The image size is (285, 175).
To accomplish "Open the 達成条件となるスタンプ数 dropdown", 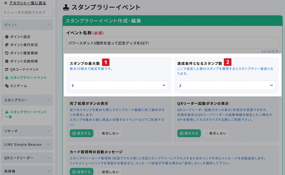I will 226,86.
